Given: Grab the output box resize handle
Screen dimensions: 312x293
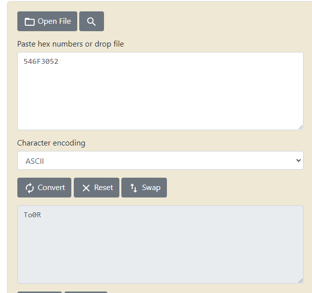Looking at the screenshot, I should pos(301,281).
